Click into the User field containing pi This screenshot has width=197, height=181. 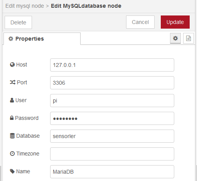112,101
